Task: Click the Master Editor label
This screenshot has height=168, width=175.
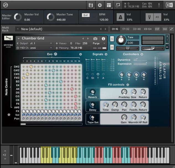Action: pyautogui.click(x=6, y=17)
